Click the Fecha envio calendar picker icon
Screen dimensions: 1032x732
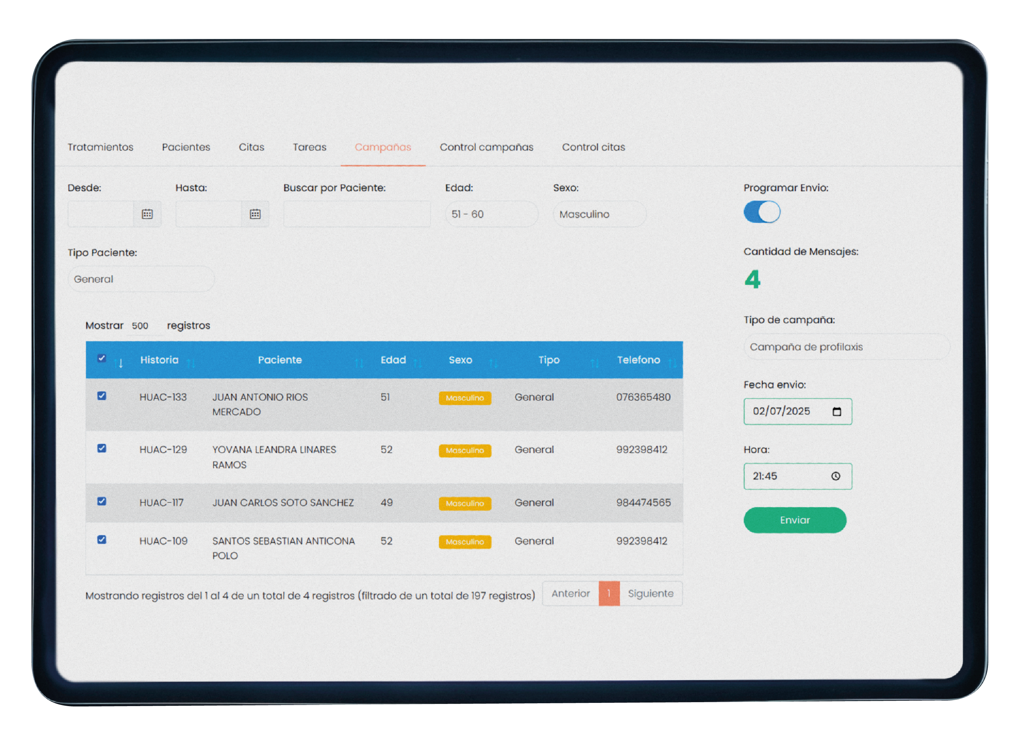point(837,411)
